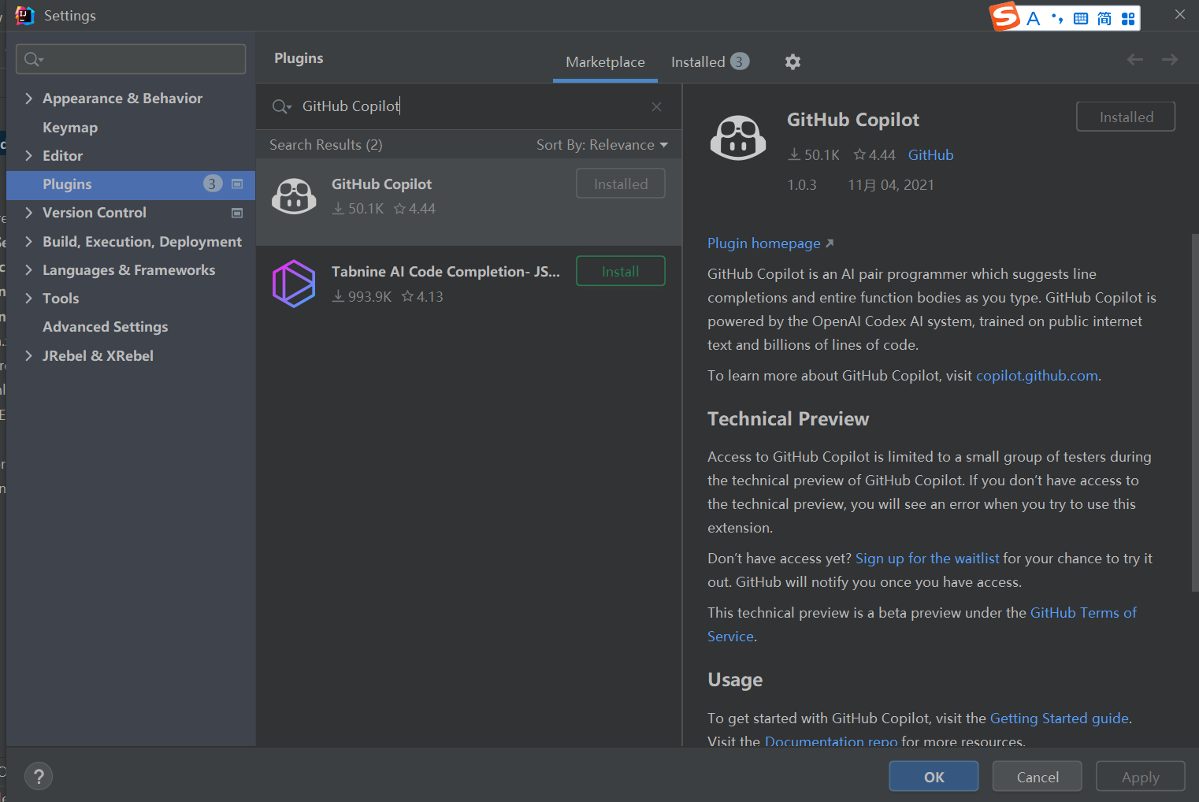Click Installed button in Copilot list row
Image resolution: width=1199 pixels, height=802 pixels.
click(621, 184)
